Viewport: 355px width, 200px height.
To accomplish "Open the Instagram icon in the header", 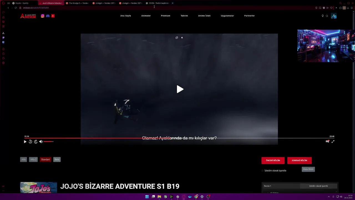I will [42, 16].
